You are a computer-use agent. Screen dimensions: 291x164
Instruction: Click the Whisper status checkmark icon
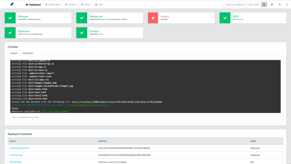[10, 18]
